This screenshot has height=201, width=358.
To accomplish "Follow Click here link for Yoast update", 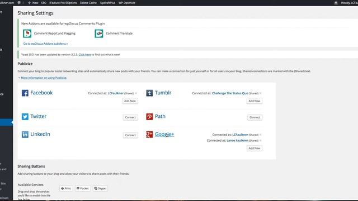I will 84,55.
